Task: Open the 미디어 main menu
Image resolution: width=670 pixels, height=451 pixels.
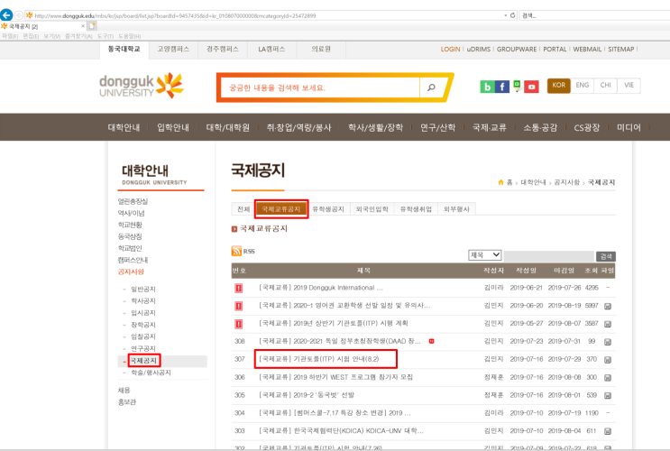Action: 629,127
